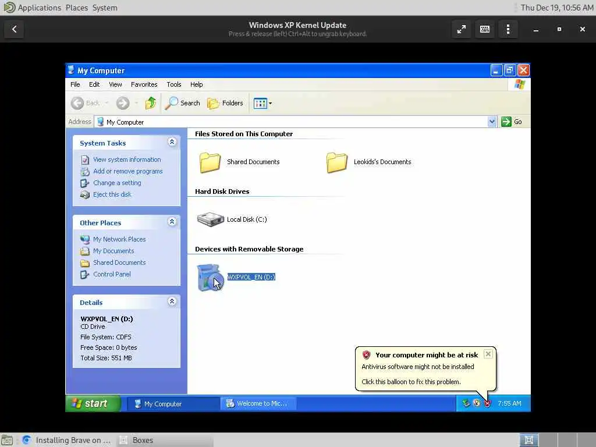Viewport: 596px width, 447px height.
Task: Open the keyboard shortcuts menu in Boxes
Action: (485, 29)
